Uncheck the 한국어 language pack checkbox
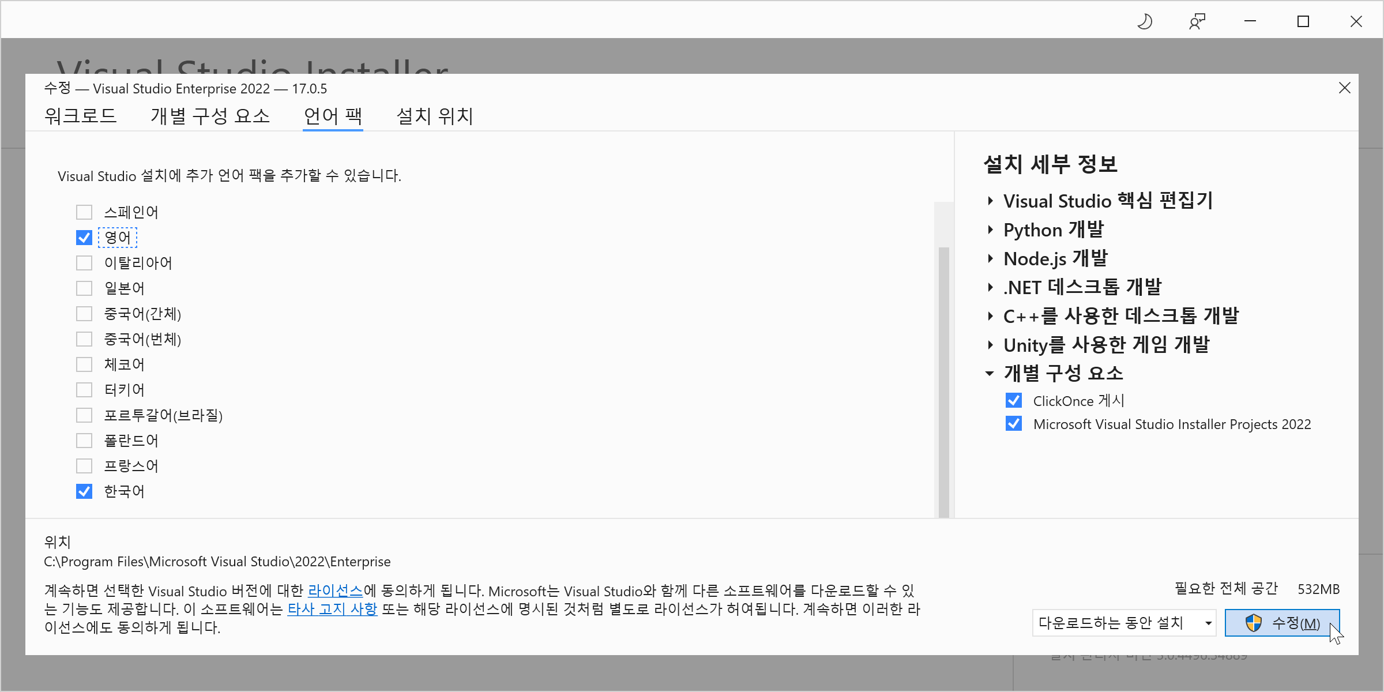 click(x=84, y=491)
